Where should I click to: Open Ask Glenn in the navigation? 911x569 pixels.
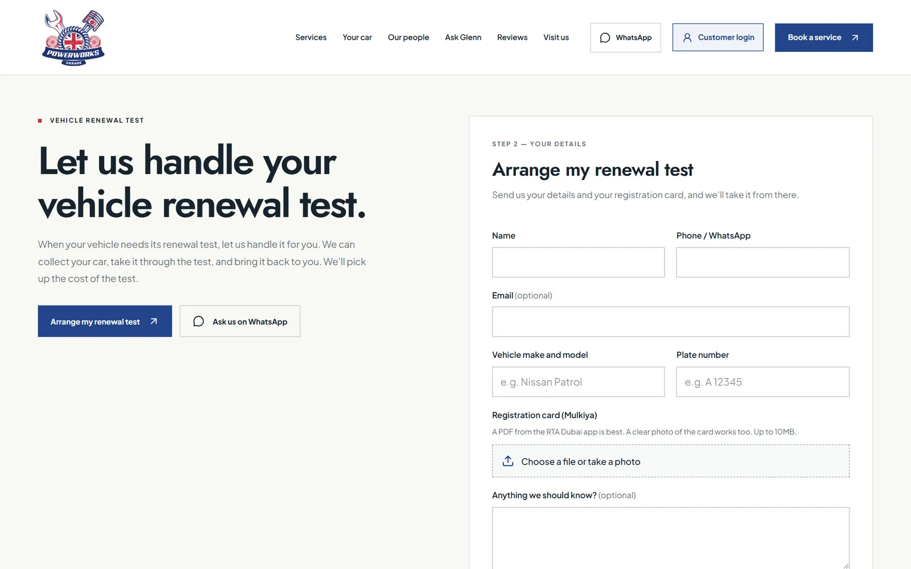pyautogui.click(x=463, y=38)
